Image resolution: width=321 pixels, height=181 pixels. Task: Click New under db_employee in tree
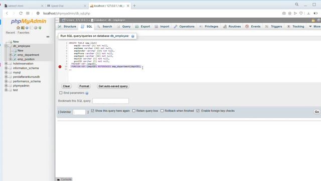(20, 50)
